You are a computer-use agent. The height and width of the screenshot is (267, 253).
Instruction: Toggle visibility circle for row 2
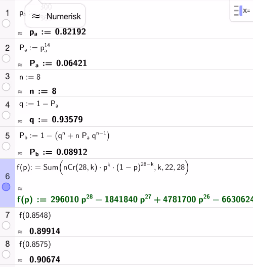click(6, 58)
